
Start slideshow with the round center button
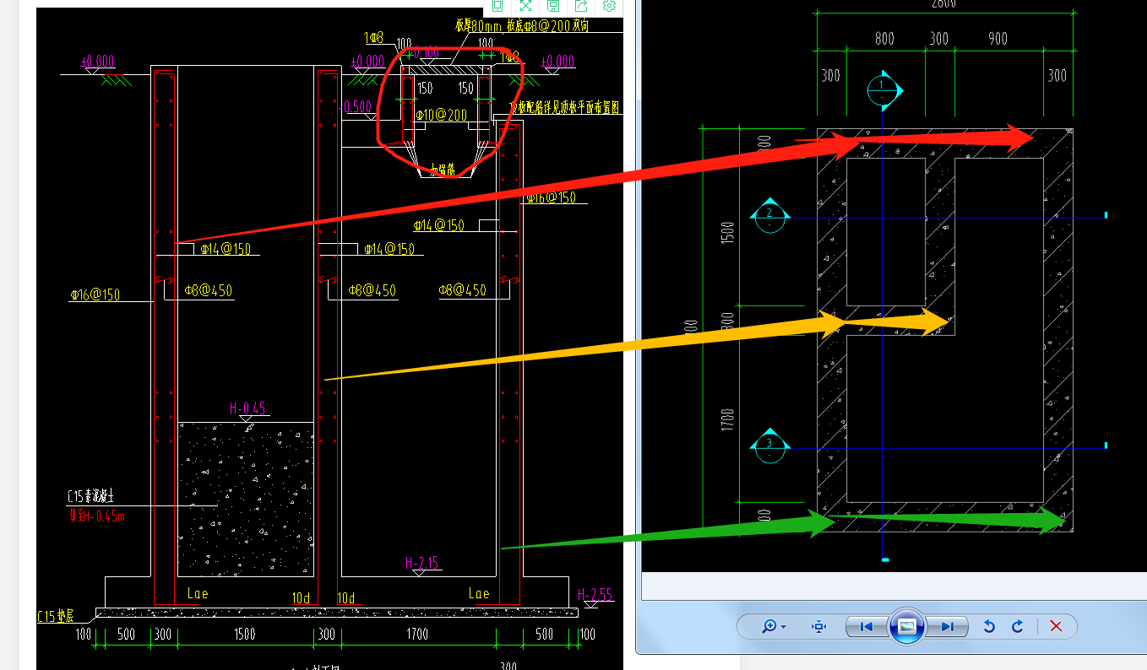tap(906, 626)
